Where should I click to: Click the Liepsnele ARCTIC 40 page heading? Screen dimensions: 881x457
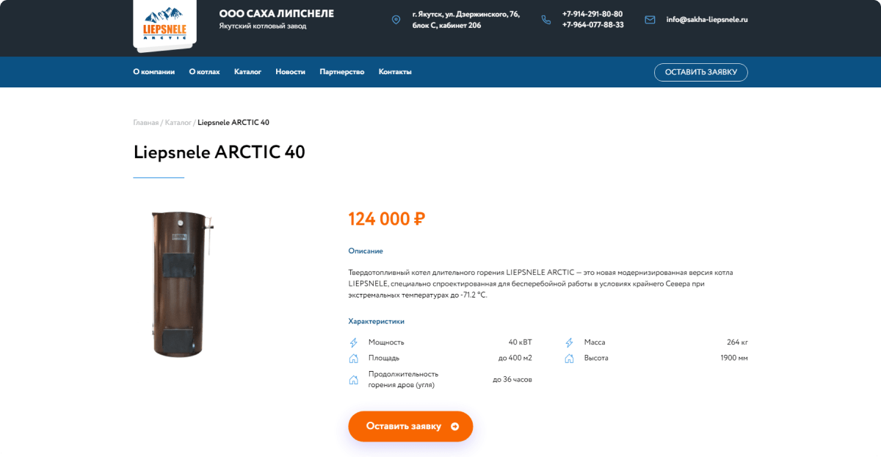[219, 152]
